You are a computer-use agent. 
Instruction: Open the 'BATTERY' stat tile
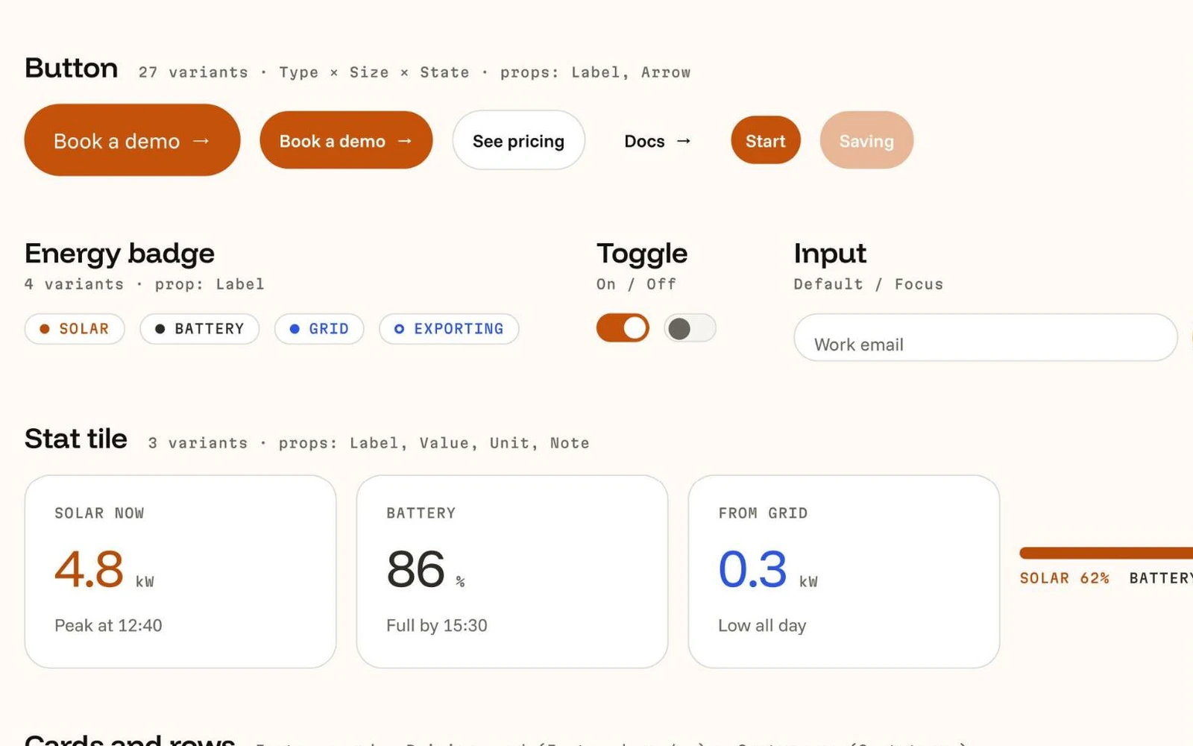tap(512, 571)
